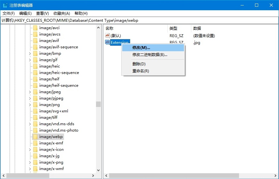The image size is (279, 179).
Task: Click the tree pane scroll left arrow
Action: coord(4,175)
